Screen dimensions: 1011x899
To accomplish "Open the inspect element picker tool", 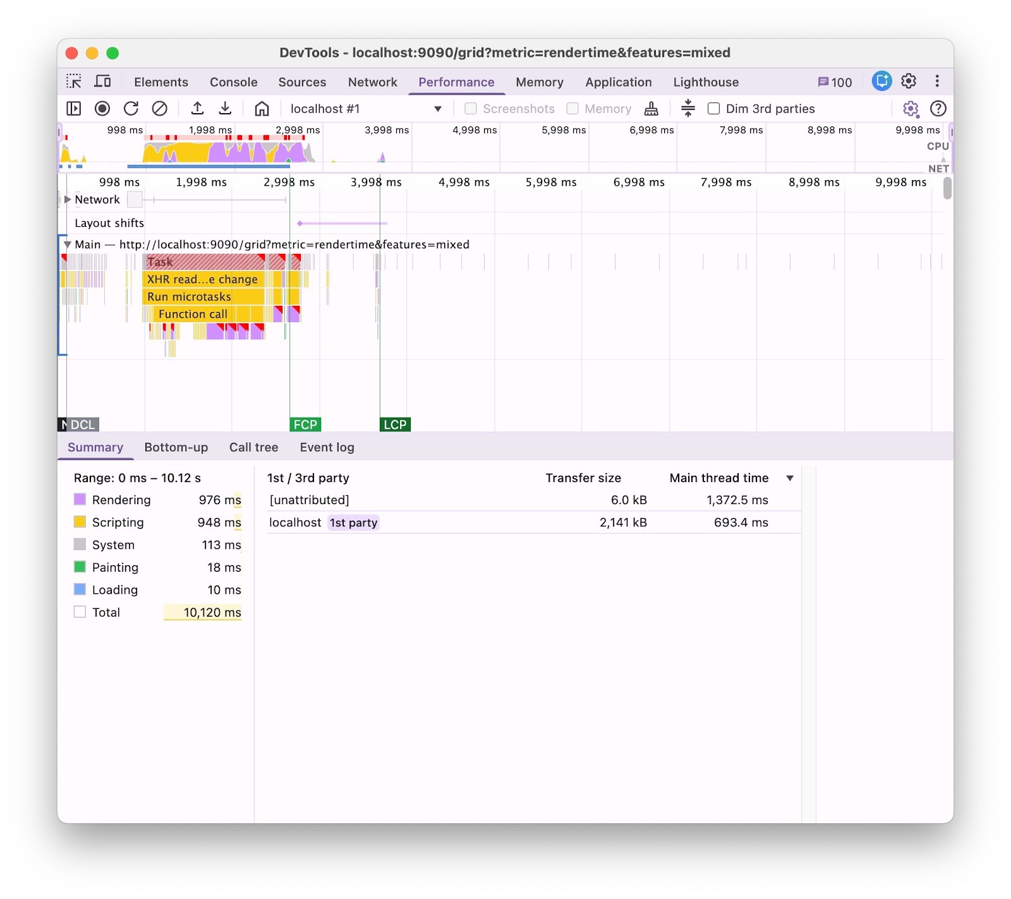I will [74, 81].
